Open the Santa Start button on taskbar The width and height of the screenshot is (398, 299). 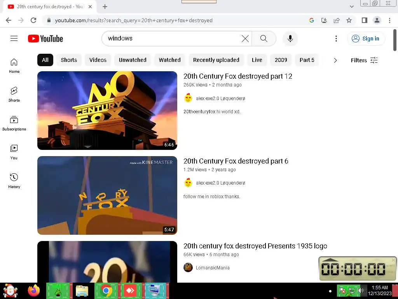coord(10,291)
